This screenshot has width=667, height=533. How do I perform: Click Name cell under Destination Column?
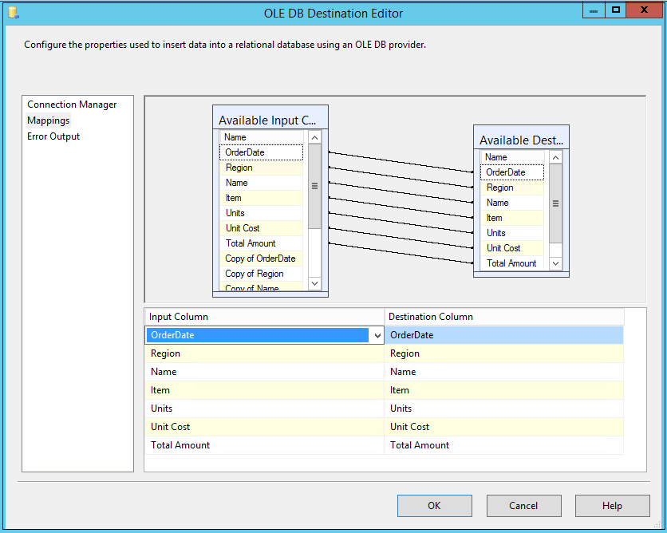[504, 372]
